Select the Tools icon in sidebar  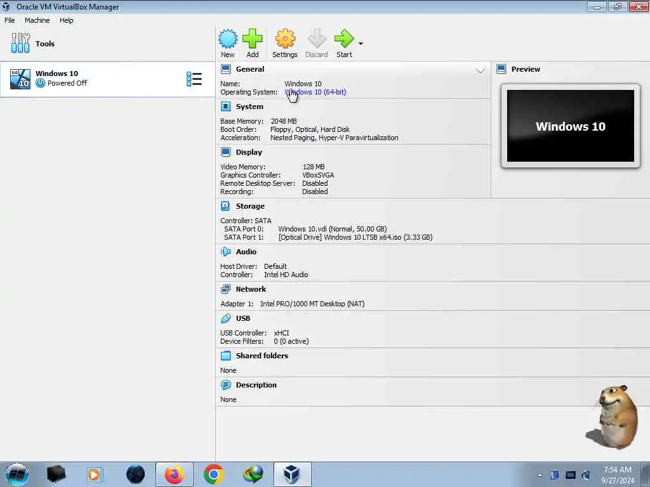(20, 43)
